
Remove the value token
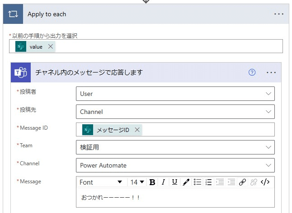pyautogui.click(x=51, y=46)
